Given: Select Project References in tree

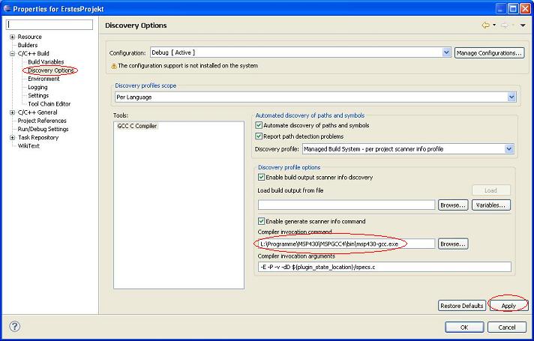Looking at the screenshot, I should tap(42, 121).
